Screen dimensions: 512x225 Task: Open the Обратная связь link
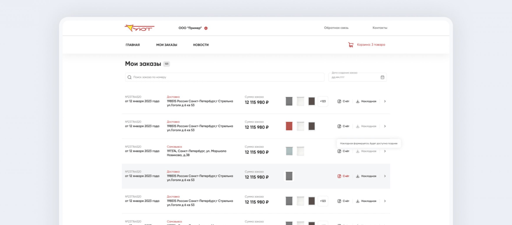(x=336, y=28)
